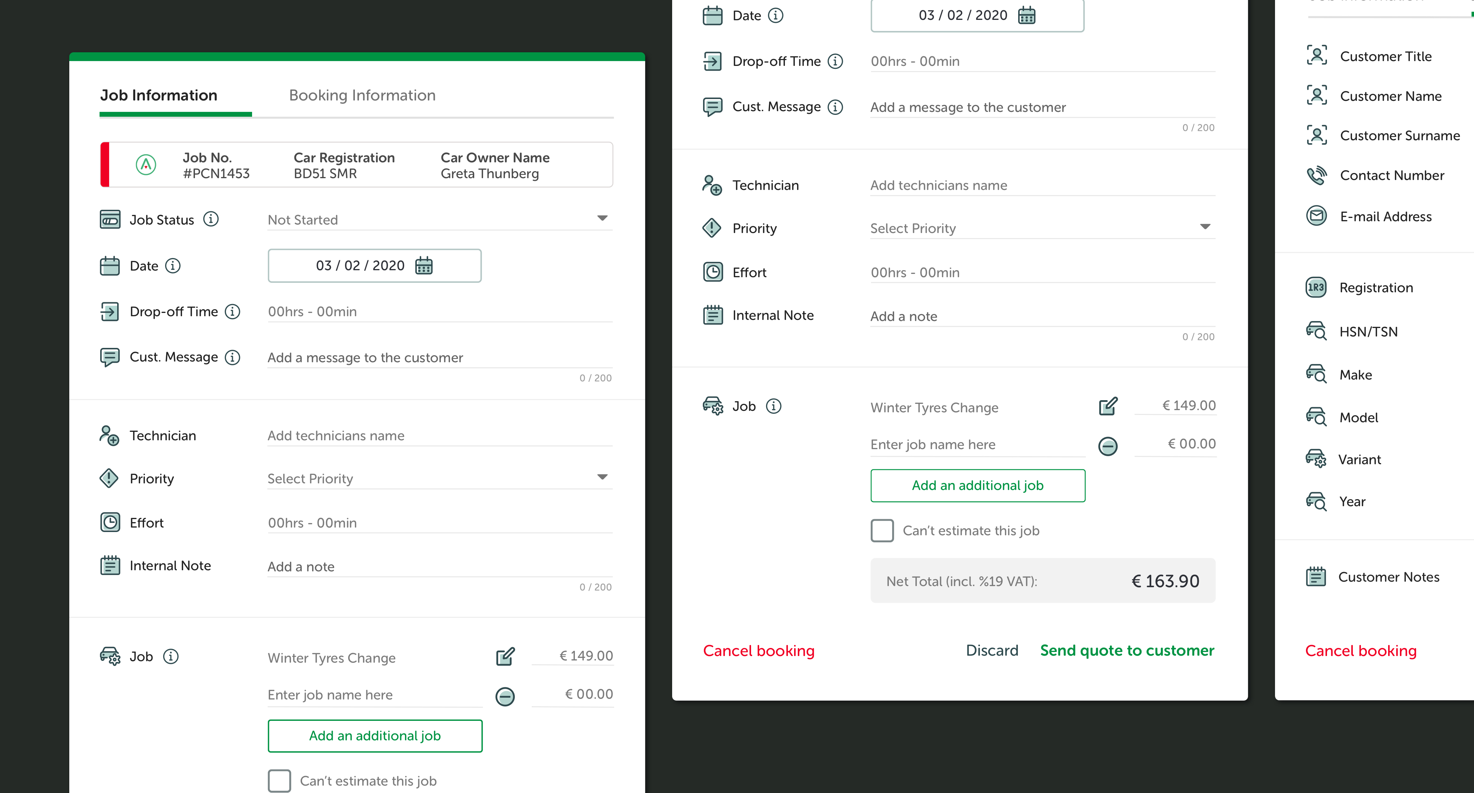1474x793 pixels.
Task: Click the Registration plate icon
Action: click(x=1316, y=287)
